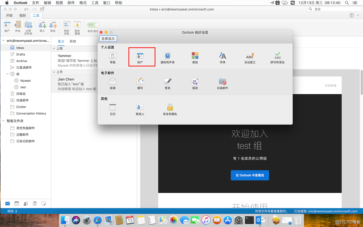Collapse the ribbon with the chevron

[358, 15]
